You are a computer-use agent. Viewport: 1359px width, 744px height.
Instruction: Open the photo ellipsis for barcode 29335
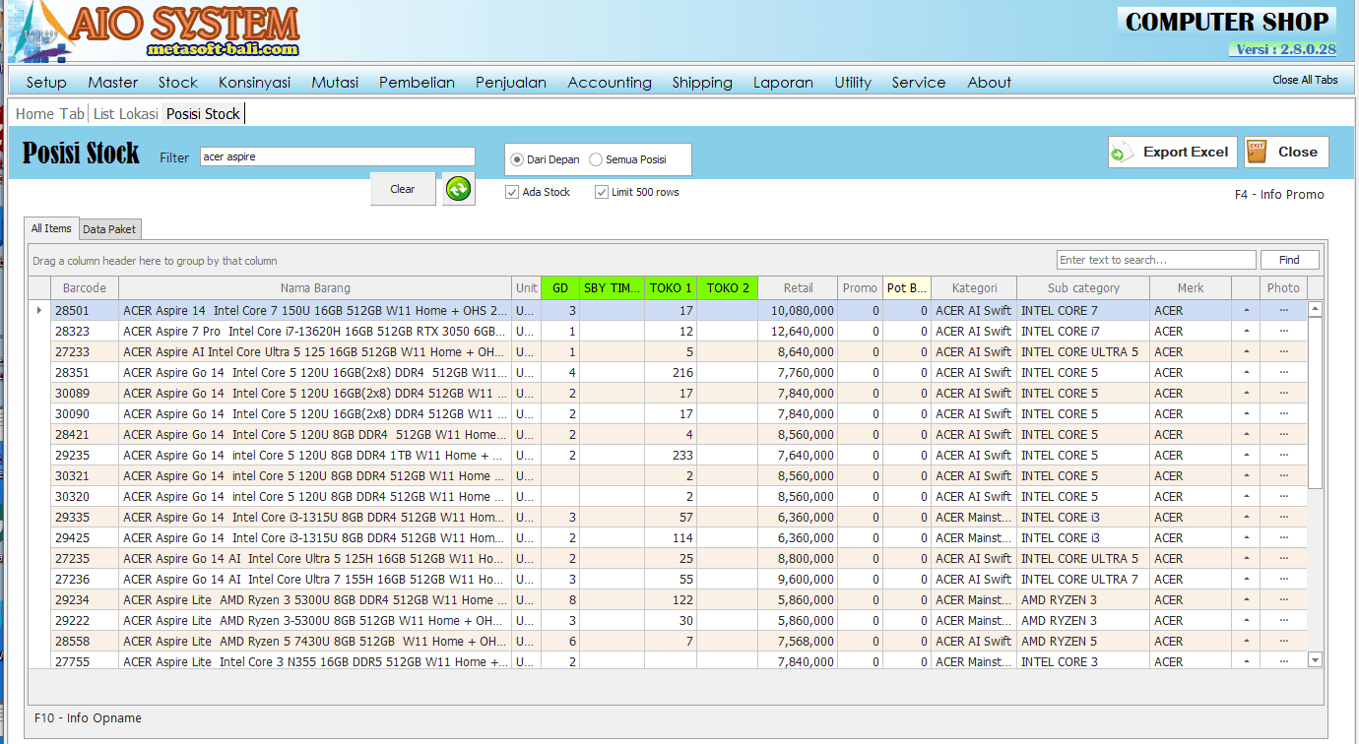(x=1283, y=517)
